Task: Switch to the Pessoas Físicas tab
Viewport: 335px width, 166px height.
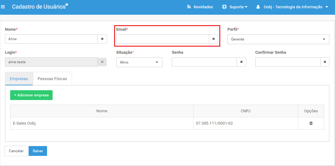Action: (52, 79)
